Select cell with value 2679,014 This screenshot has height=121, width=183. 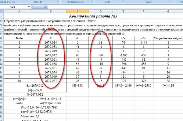(51, 42)
